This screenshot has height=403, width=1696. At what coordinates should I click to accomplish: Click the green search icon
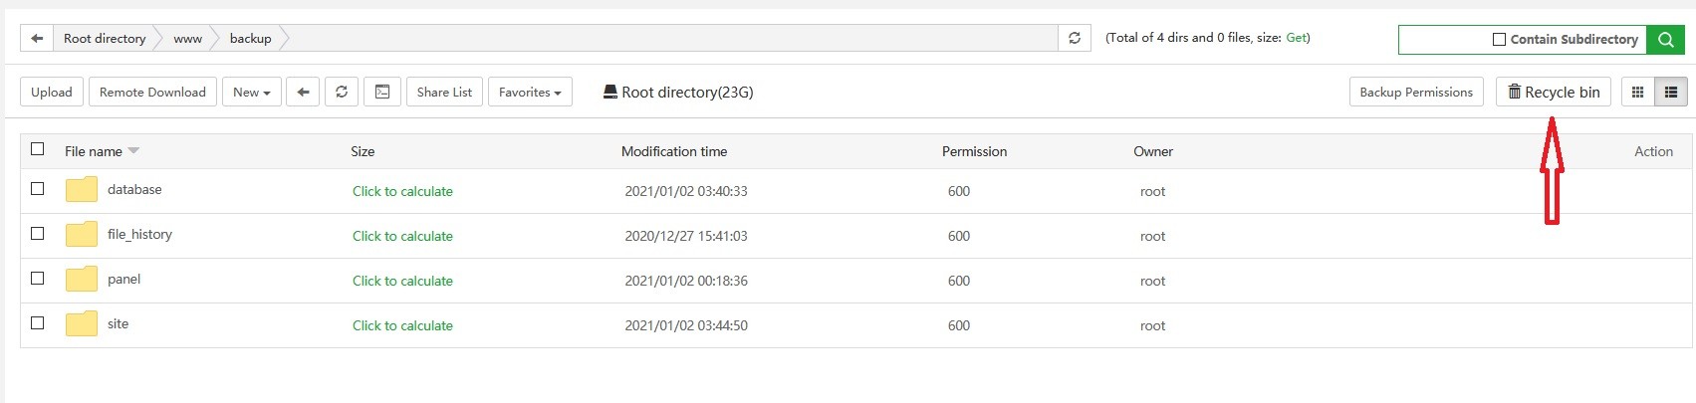tap(1665, 40)
